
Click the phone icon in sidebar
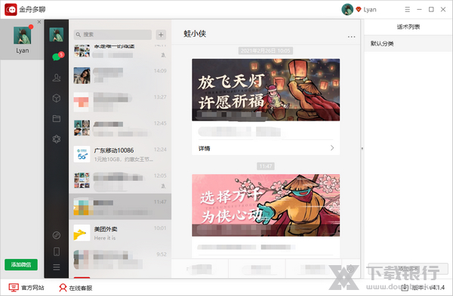click(57, 252)
